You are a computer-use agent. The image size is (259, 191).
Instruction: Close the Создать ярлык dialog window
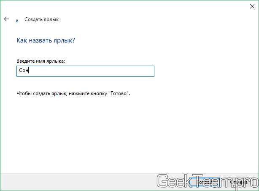[x=249, y=5]
